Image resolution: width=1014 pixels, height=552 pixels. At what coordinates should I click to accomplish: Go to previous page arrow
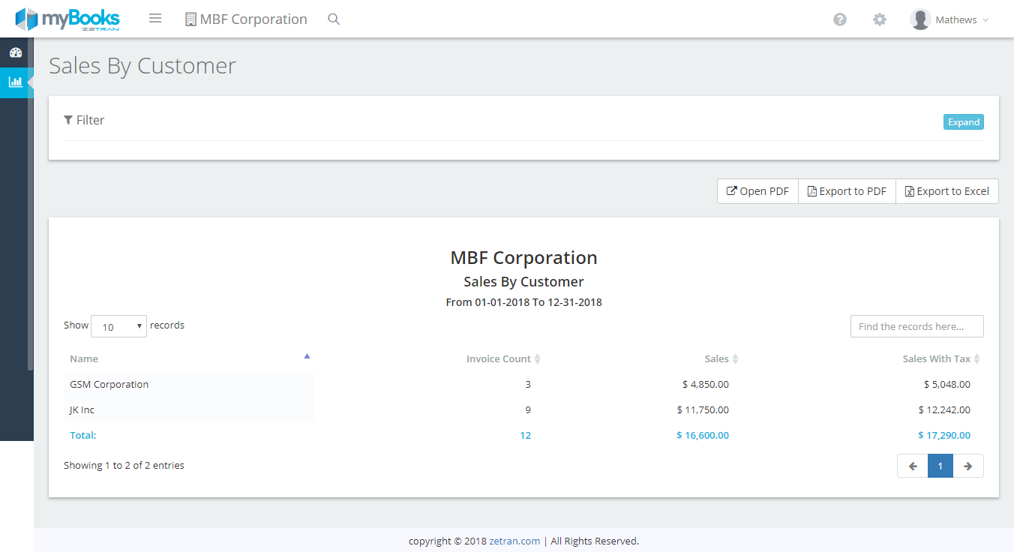click(x=913, y=466)
